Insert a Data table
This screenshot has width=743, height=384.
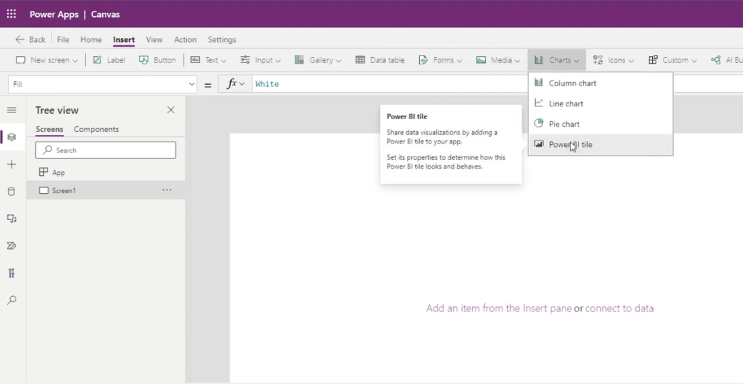pos(380,60)
